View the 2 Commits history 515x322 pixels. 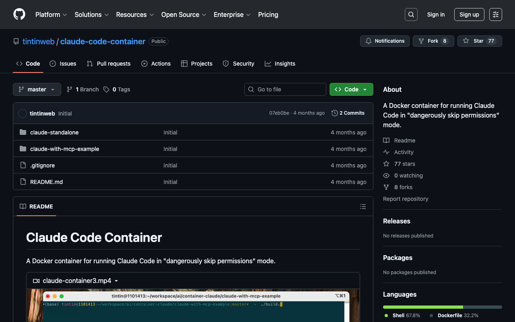[x=348, y=113]
